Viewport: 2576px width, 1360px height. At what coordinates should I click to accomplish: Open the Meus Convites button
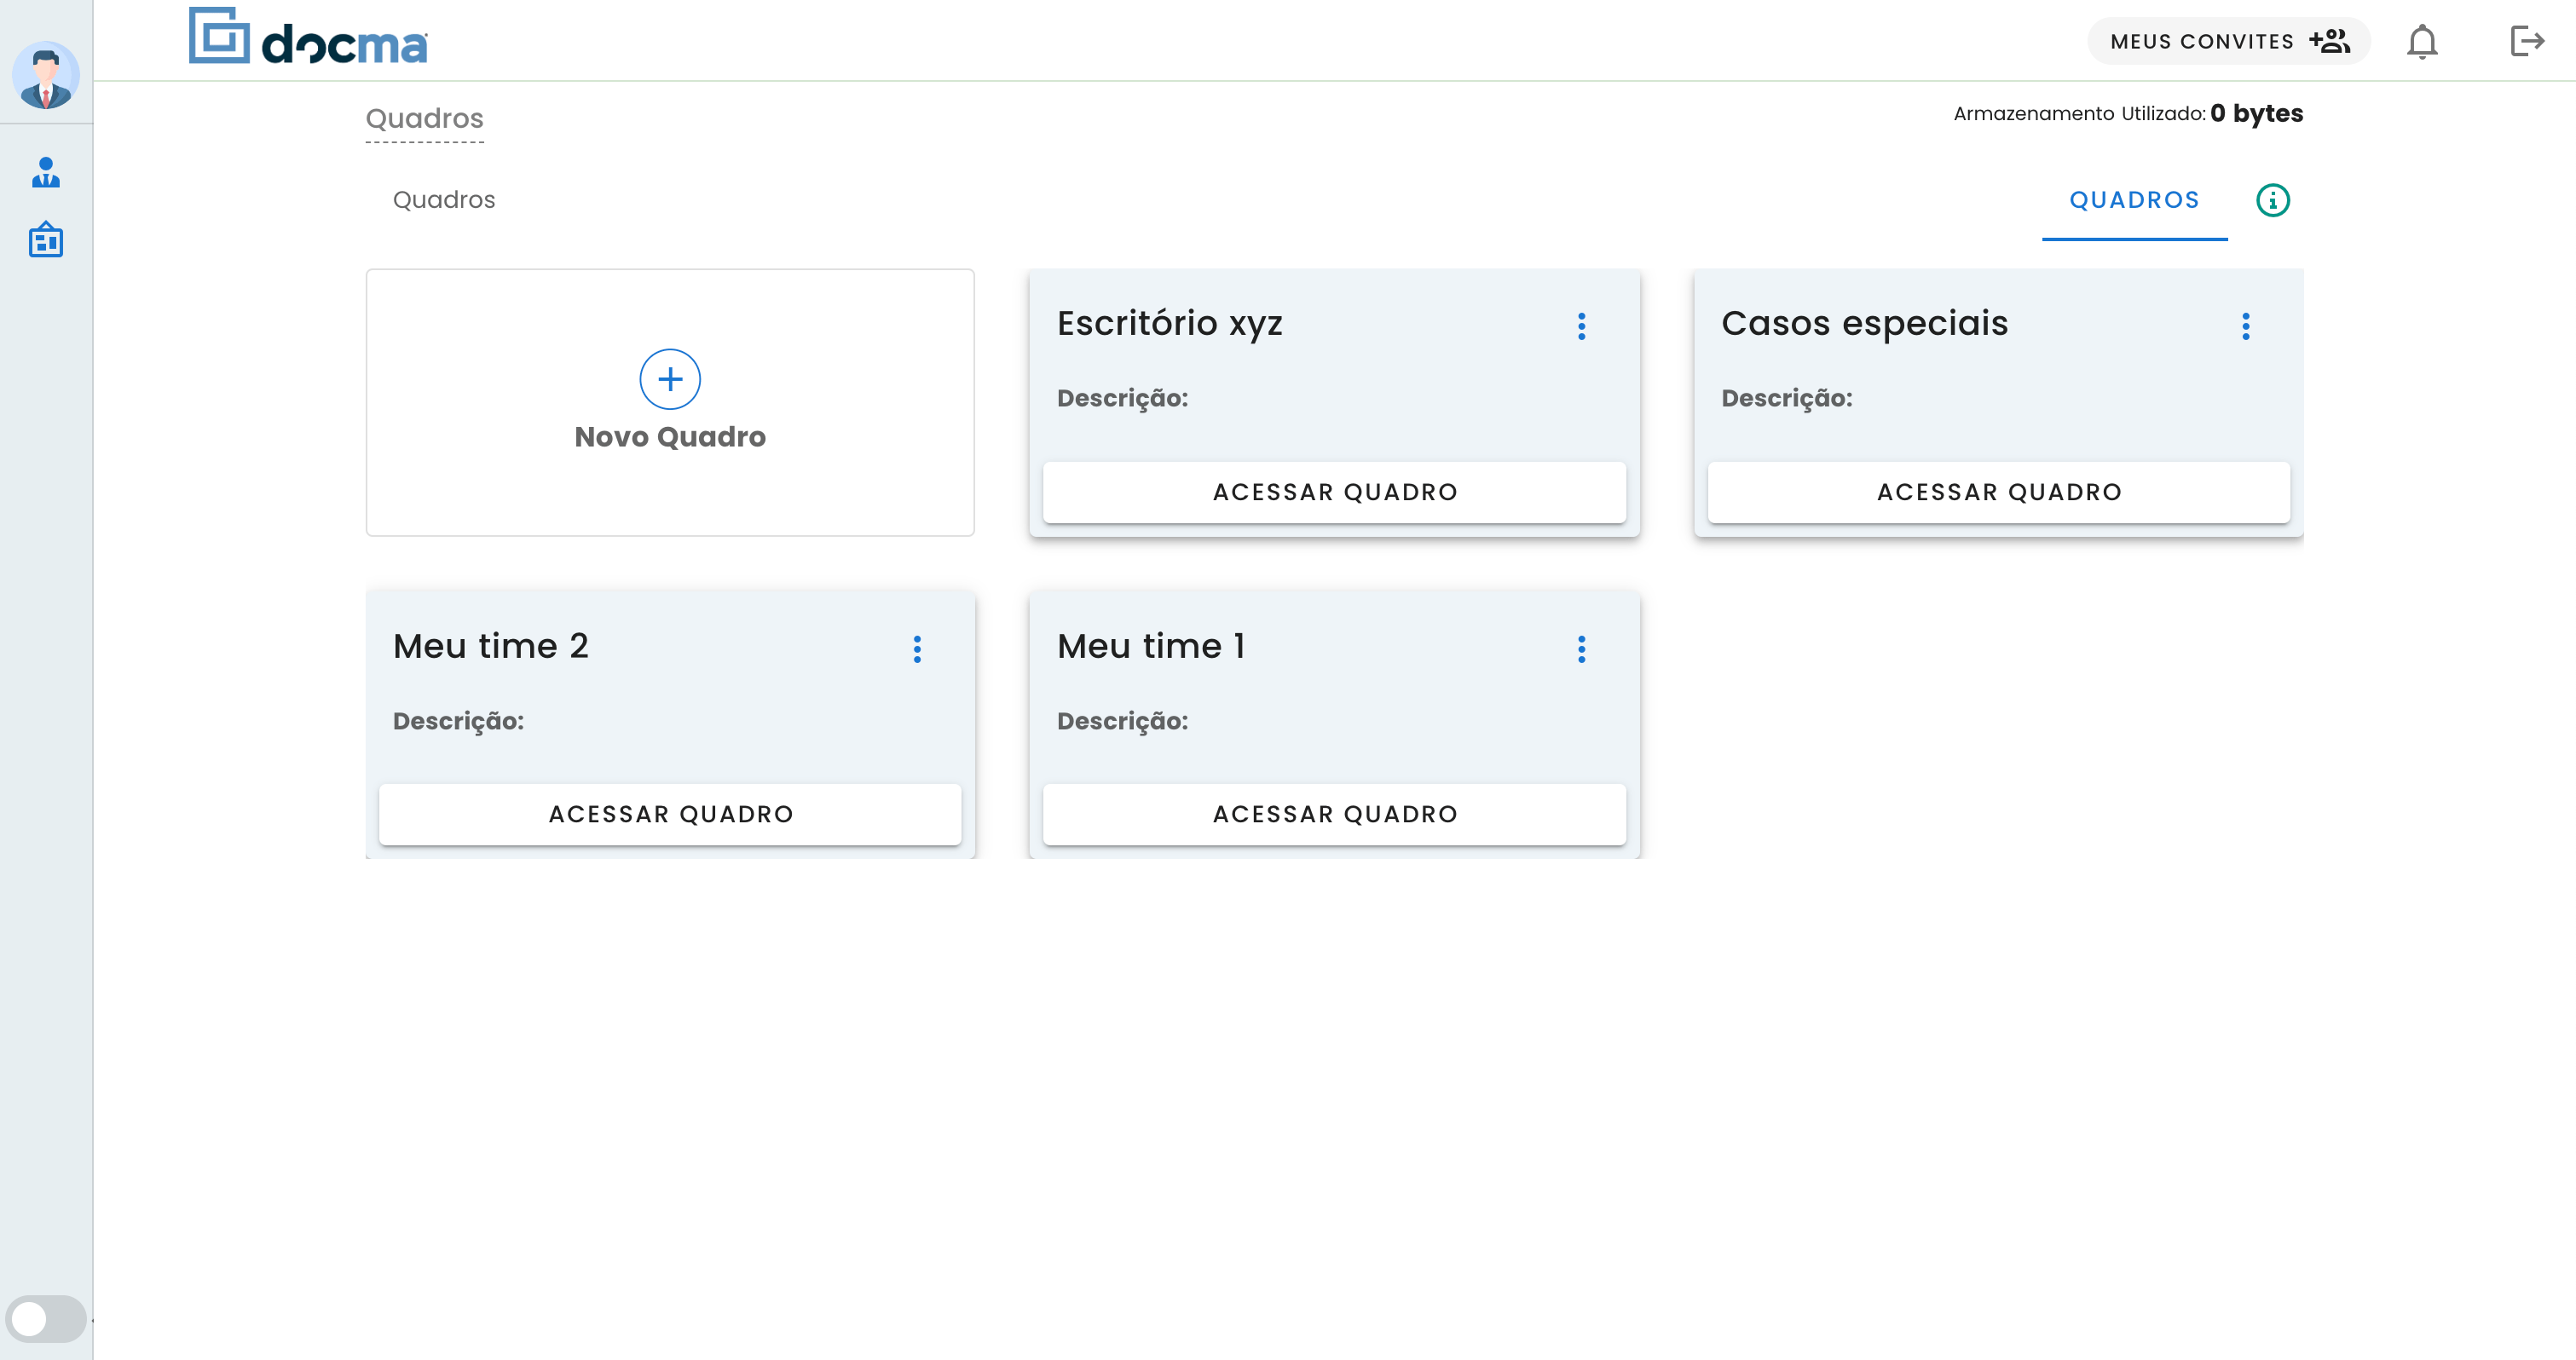tap(2228, 42)
